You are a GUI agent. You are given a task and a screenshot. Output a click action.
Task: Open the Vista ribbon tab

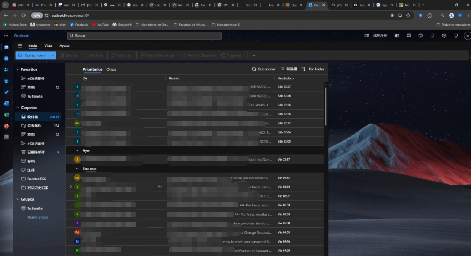click(x=48, y=45)
